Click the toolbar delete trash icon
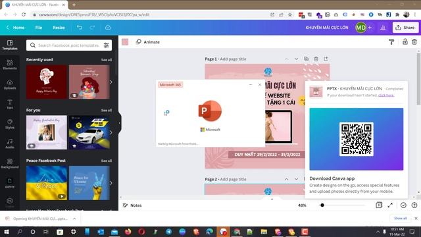421x237 pixels. 414,41
